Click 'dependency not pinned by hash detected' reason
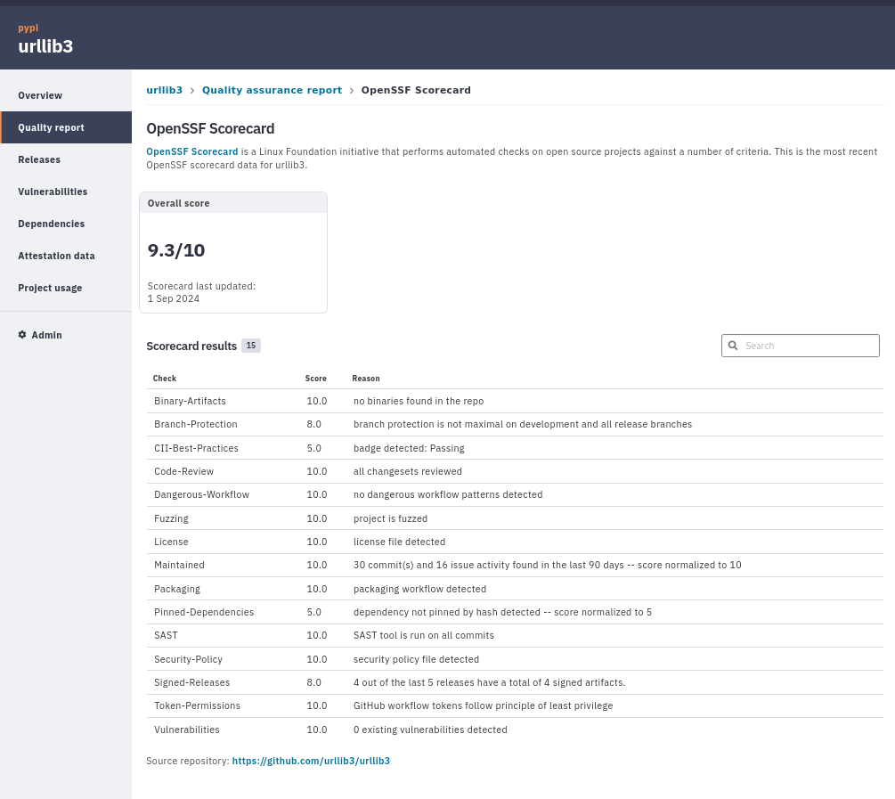This screenshot has height=799, width=895. (x=502, y=612)
